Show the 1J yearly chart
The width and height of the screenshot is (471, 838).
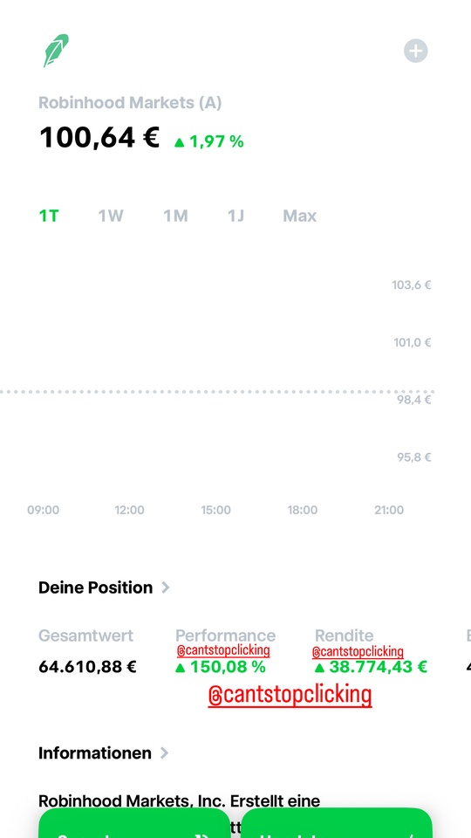[235, 216]
